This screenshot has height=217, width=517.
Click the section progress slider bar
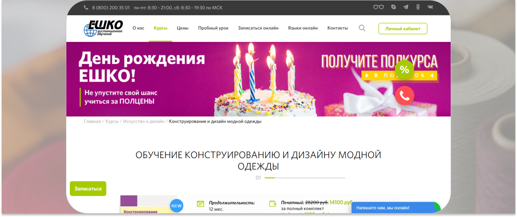[305, 178]
